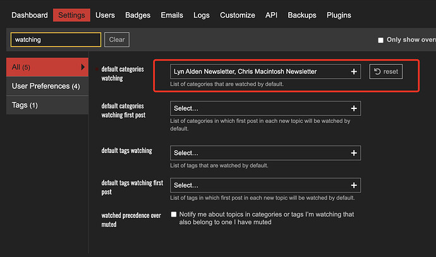The height and width of the screenshot is (257, 436).
Task: Click the 'watched precedence over muted' label
Action: coord(131,220)
